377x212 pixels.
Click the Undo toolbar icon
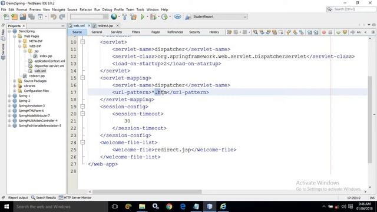(x=54, y=17)
